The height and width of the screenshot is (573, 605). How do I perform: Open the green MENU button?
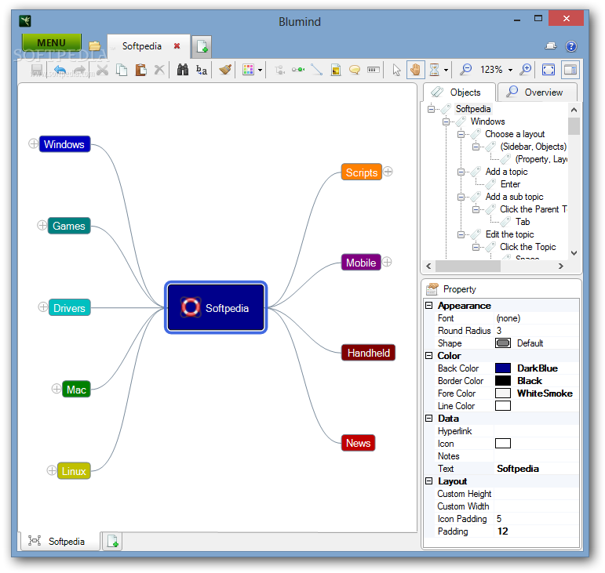click(x=51, y=42)
